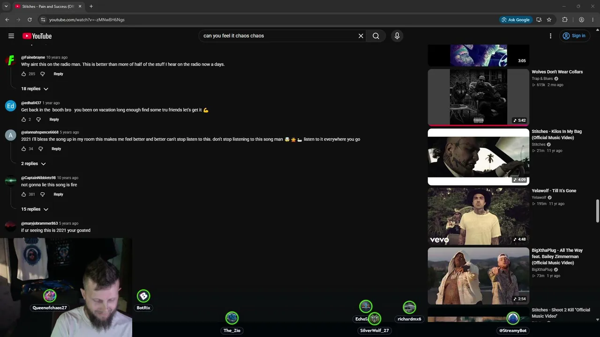Like the comment by @CaptainNibblets98
600x337 pixels.
coord(23,194)
